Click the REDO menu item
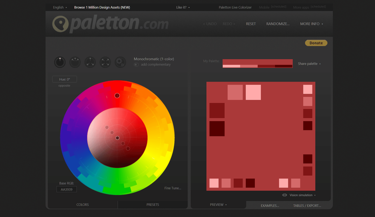375x217 pixels. click(229, 24)
